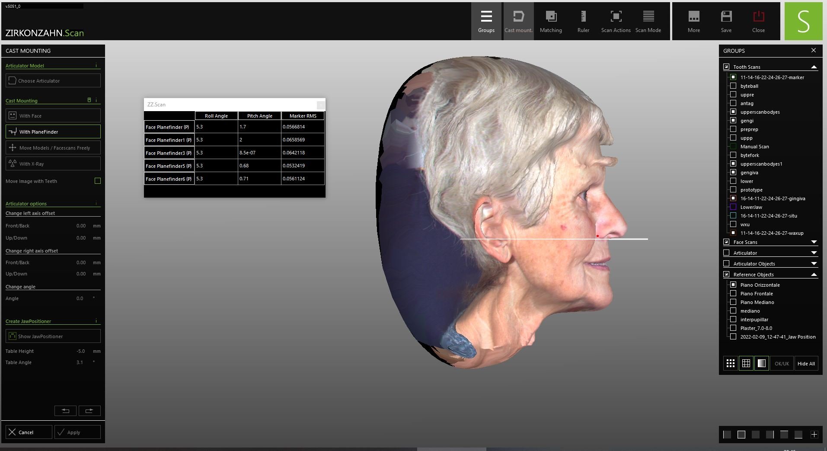Screen dimensions: 827x451
Task: Select With Face cast mounting option
Action: coord(53,116)
